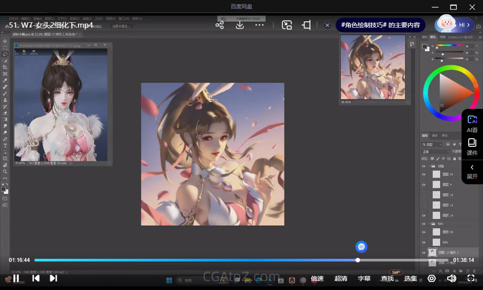Click the 查找 search button
Image resolution: width=483 pixels, height=290 pixels.
coord(387,278)
